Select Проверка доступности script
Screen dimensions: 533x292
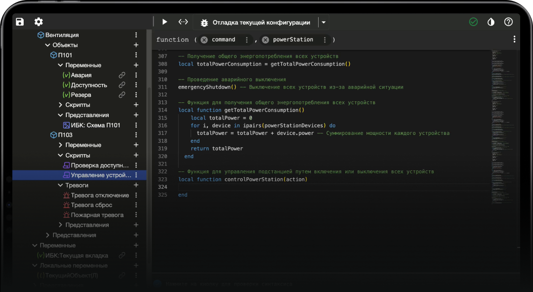tap(99, 165)
